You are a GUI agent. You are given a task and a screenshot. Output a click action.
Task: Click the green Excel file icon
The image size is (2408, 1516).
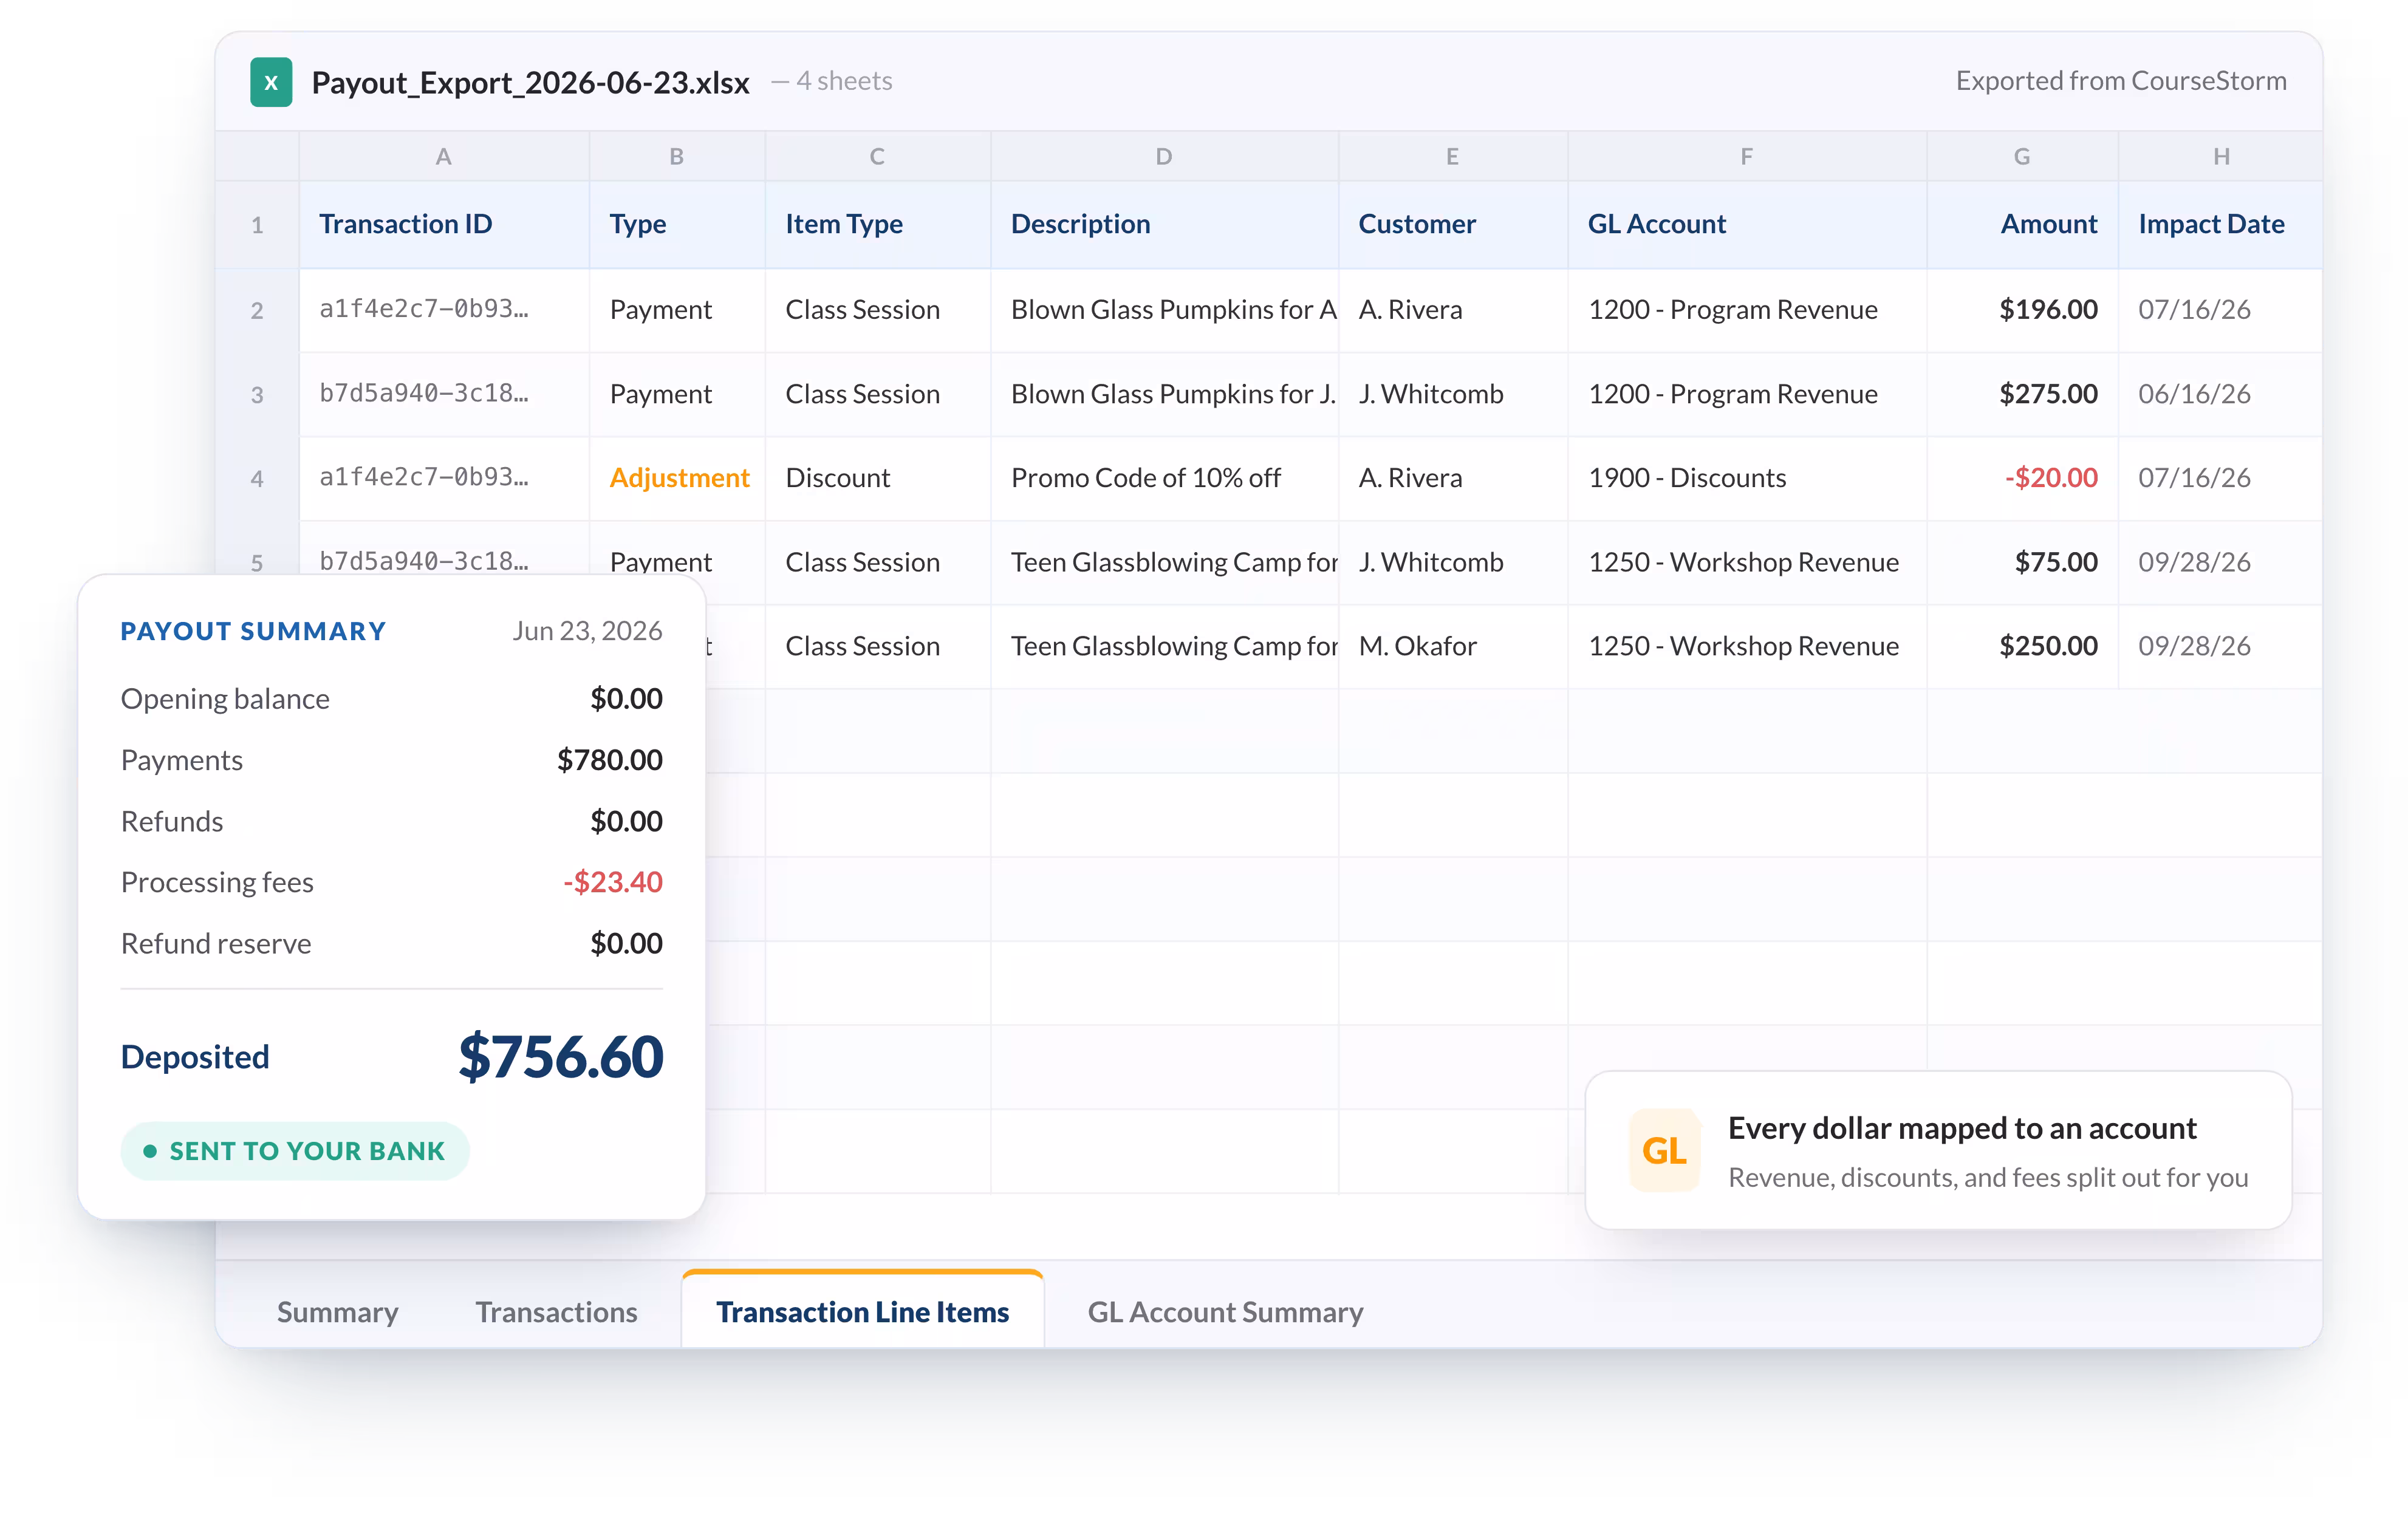(x=271, y=82)
